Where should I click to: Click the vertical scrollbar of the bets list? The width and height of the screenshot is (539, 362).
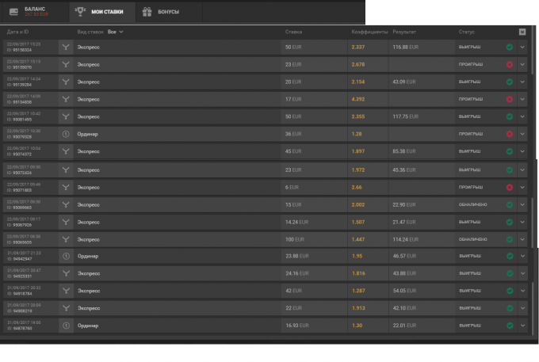coord(533,50)
